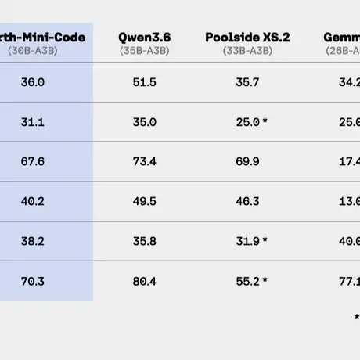Select the 38.2 cell in highlighted column

point(33,241)
